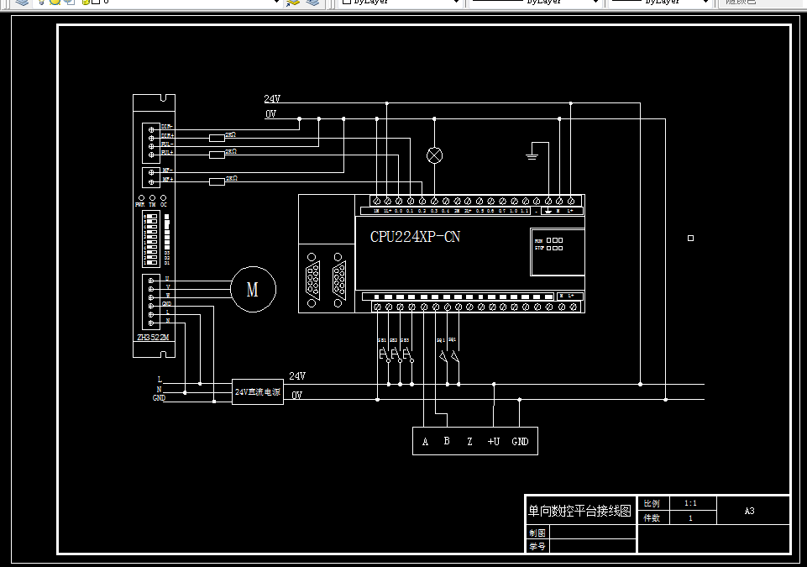Select the top 24V rail label
The height and width of the screenshot is (567, 807).
[x=272, y=99]
